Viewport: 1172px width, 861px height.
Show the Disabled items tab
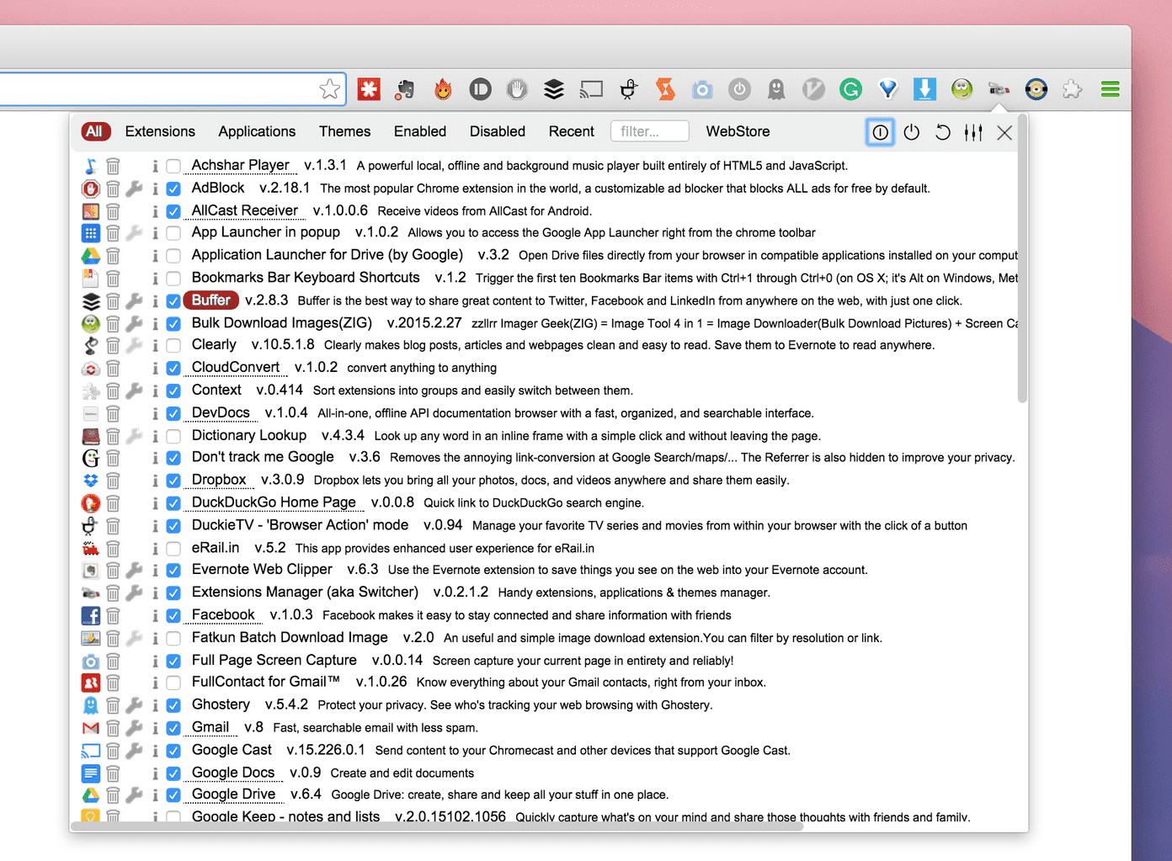(498, 131)
